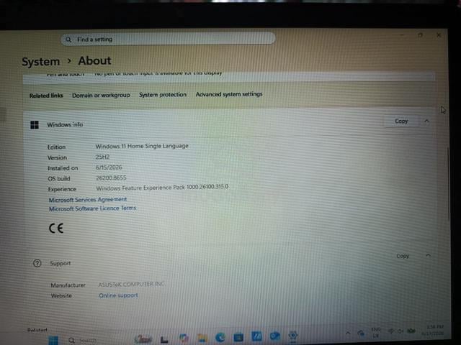
Task: Click the magnifier icon in the settings search box
Action: pyautogui.click(x=68, y=40)
